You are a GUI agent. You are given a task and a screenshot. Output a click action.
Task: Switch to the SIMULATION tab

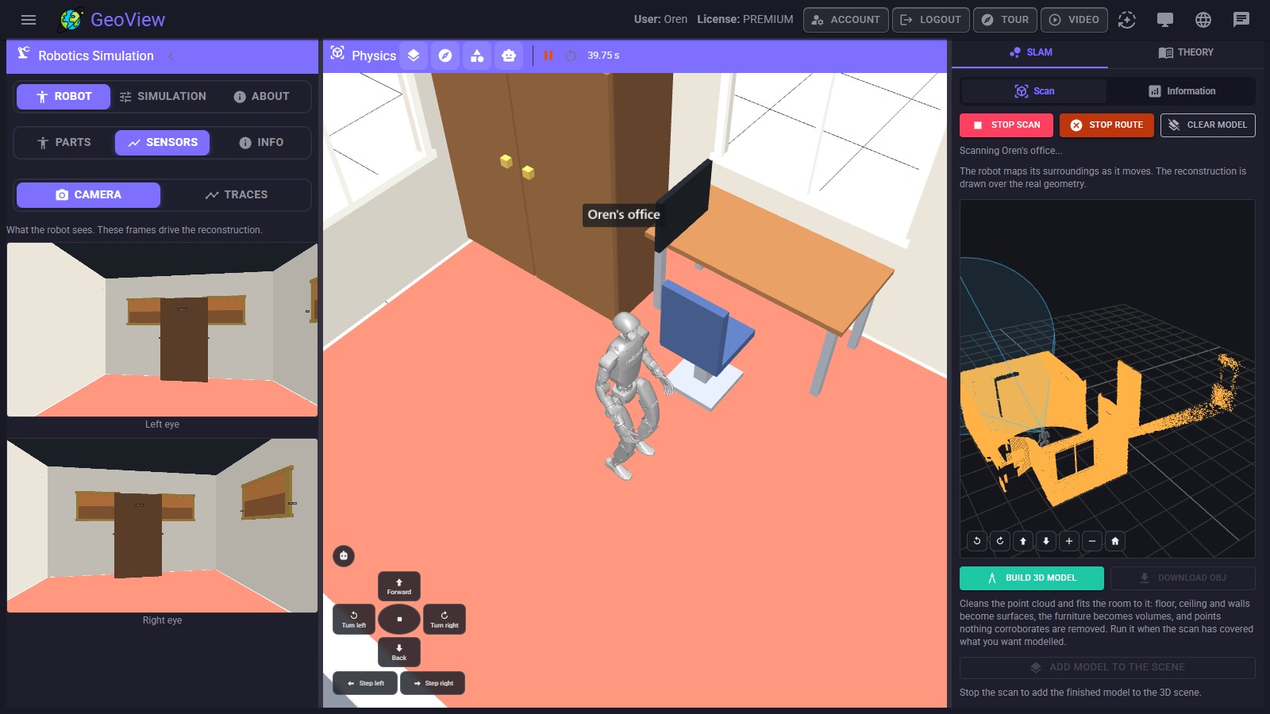[163, 97]
